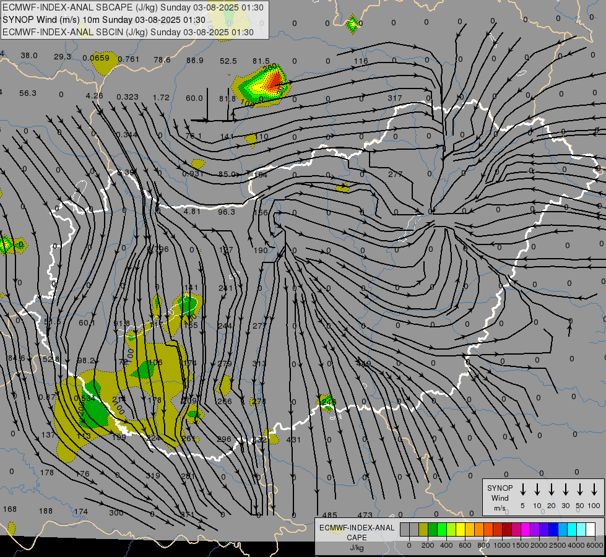Click the 'J/kg' unit label in legend
This screenshot has height=557, width=606.
point(357,548)
